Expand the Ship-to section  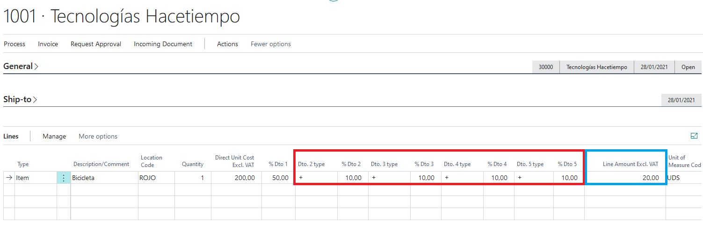pos(20,99)
